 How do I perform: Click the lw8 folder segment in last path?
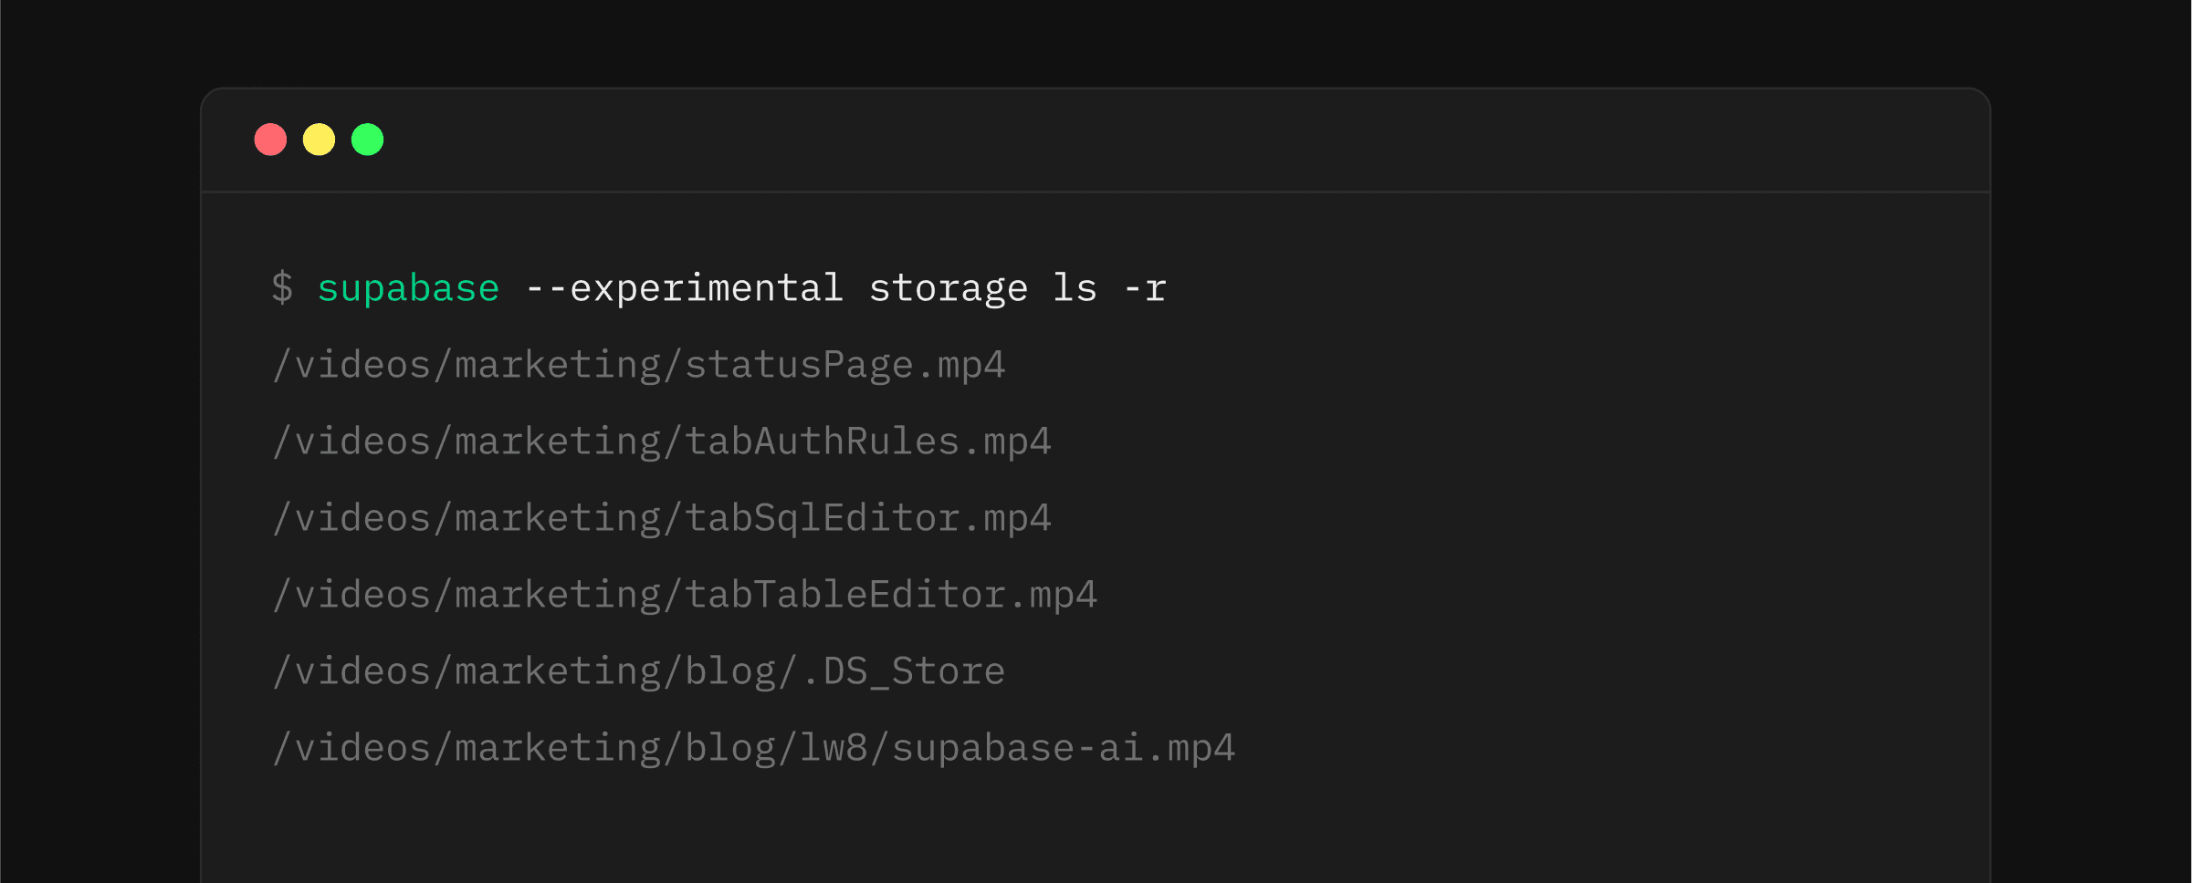[834, 748]
